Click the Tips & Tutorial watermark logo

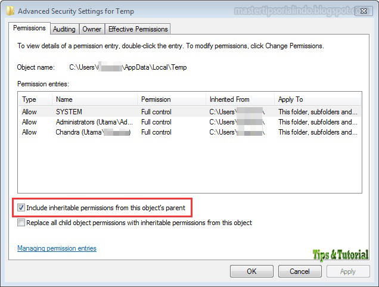[341, 255]
